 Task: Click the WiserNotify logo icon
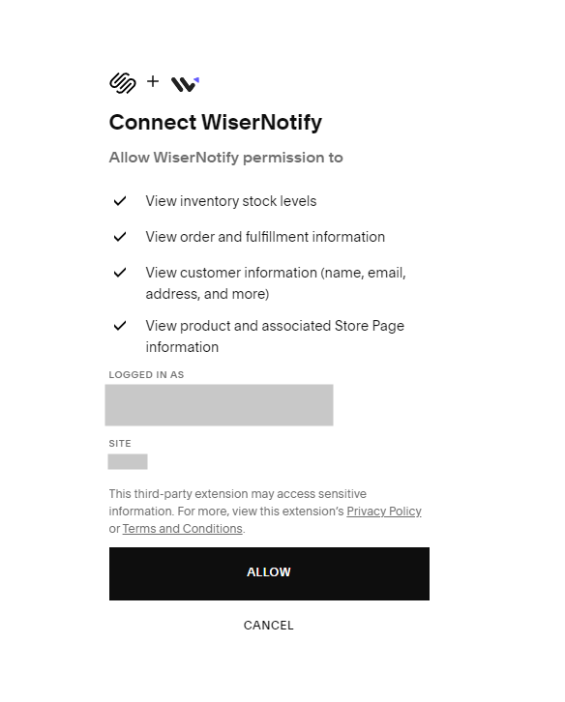[185, 84]
